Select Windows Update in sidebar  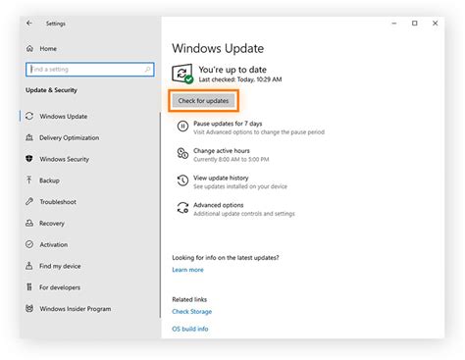64,117
